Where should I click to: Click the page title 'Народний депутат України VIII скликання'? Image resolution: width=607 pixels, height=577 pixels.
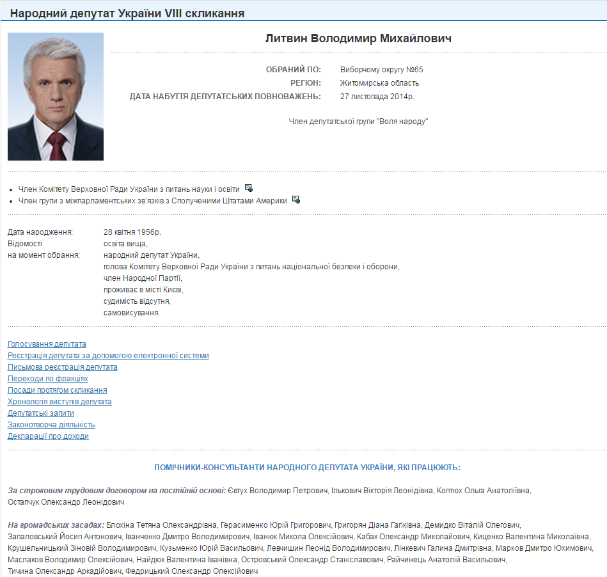(127, 13)
